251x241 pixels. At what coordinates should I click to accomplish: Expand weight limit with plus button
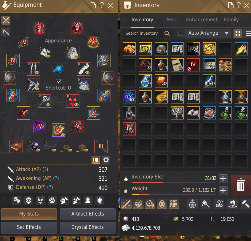pyautogui.click(x=223, y=190)
